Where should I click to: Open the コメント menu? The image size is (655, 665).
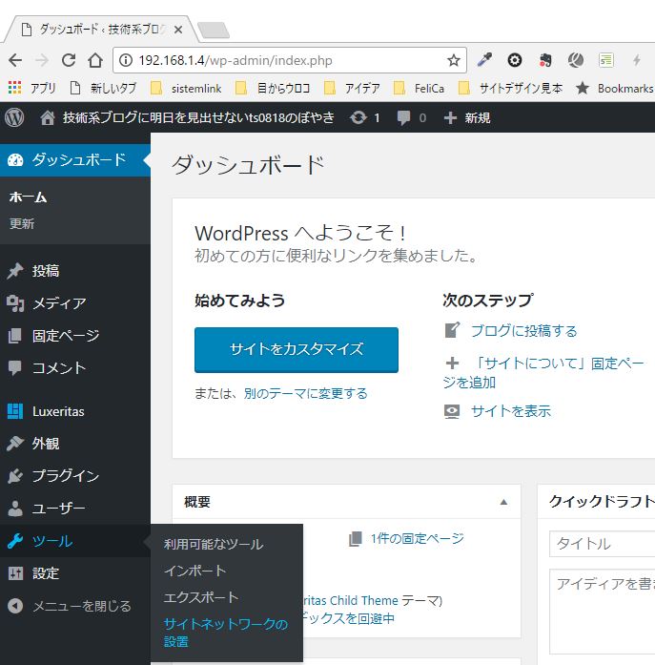[x=75, y=367]
